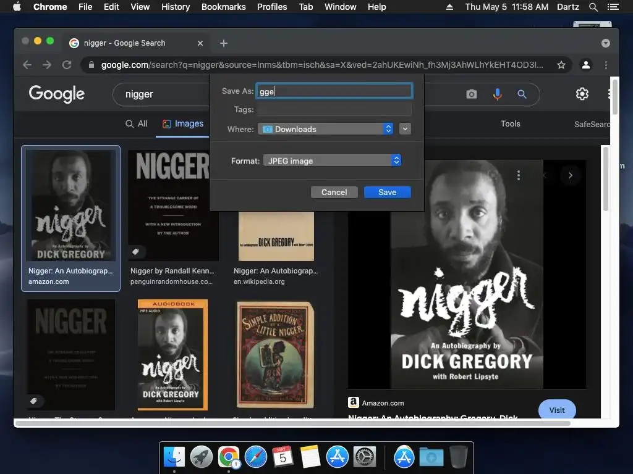Click the eject icon in menu bar
The height and width of the screenshot is (474, 633).
click(x=449, y=7)
